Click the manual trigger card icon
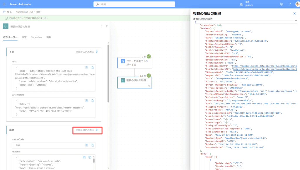 pos(123,61)
